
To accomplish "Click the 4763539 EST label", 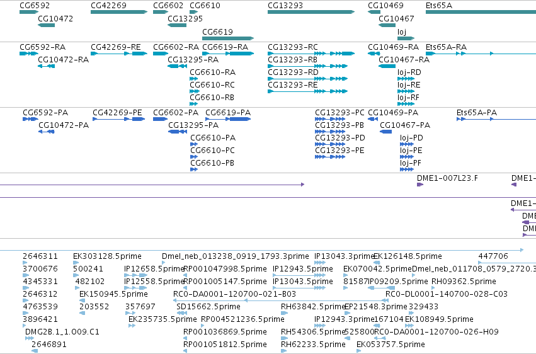I will coord(40,307).
